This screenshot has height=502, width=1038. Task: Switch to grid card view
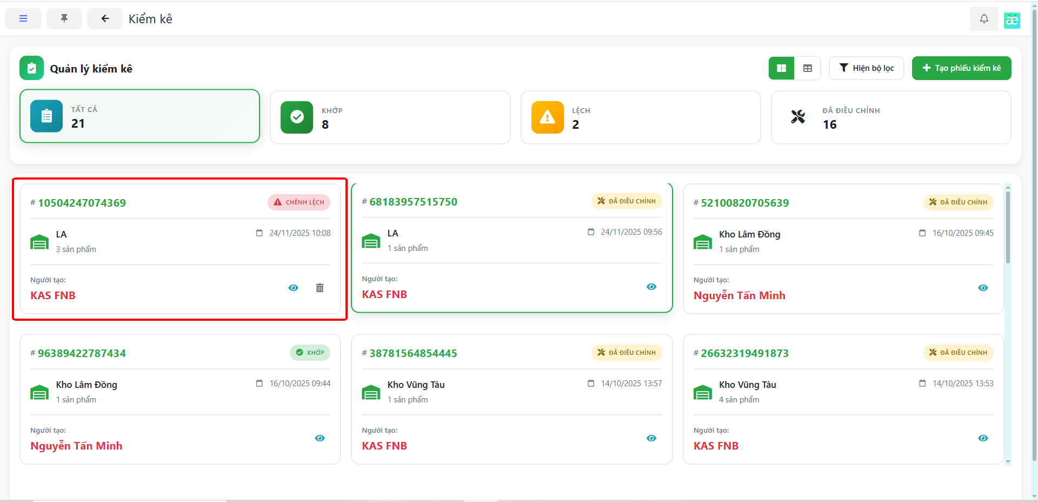[781, 68]
